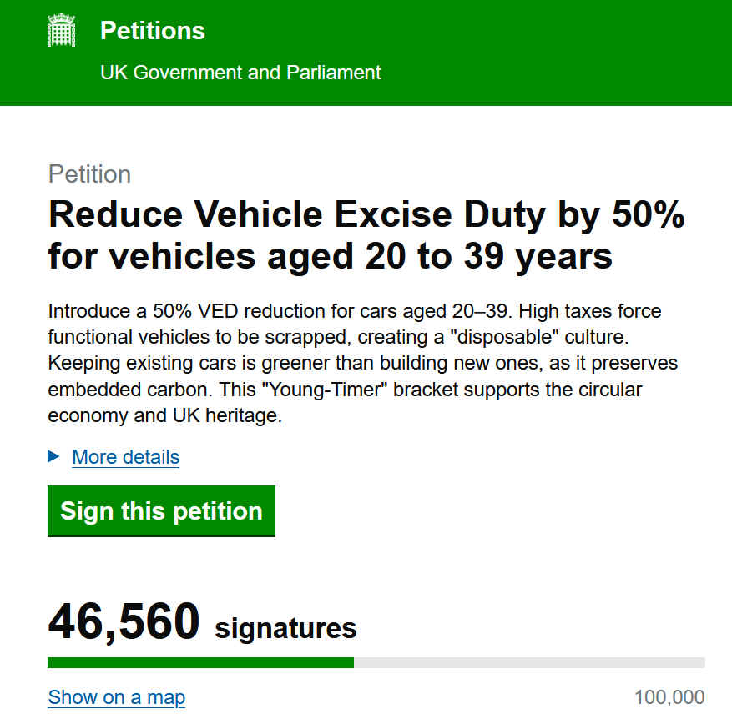Click the 46,560 signatures count

[202, 620]
